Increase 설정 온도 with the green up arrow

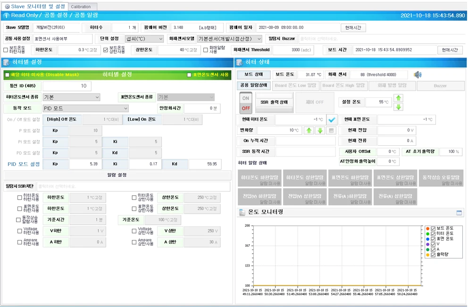(399, 98)
